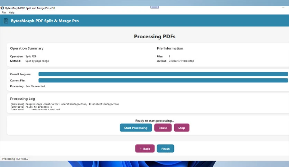Image resolution: width=289 pixels, height=167 pixels.
Task: Click the handle tab at top center
Action: click(155, 7)
